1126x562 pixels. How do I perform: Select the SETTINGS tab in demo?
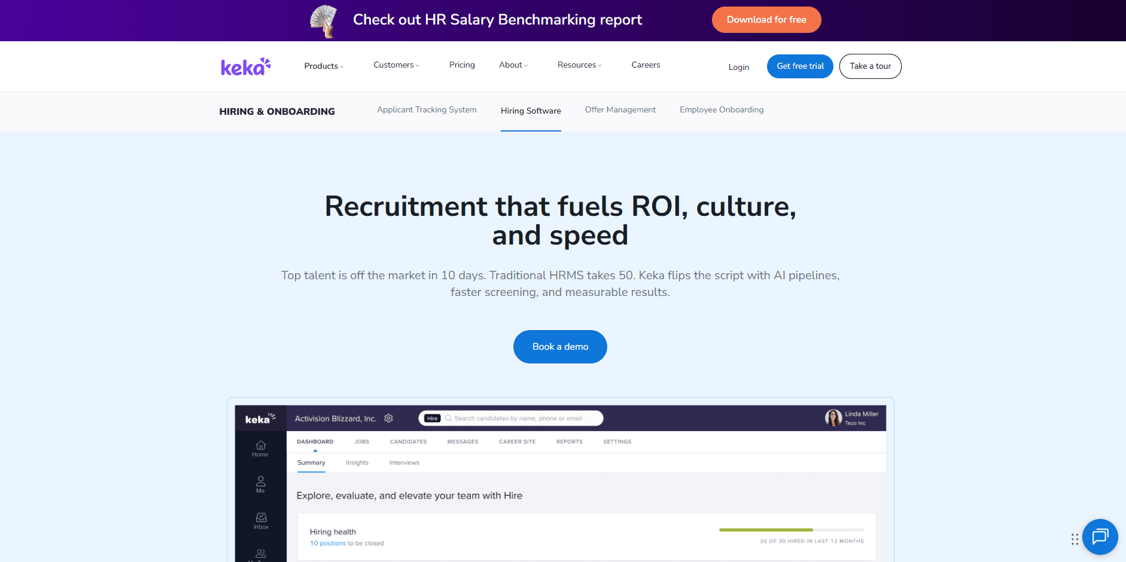click(617, 442)
